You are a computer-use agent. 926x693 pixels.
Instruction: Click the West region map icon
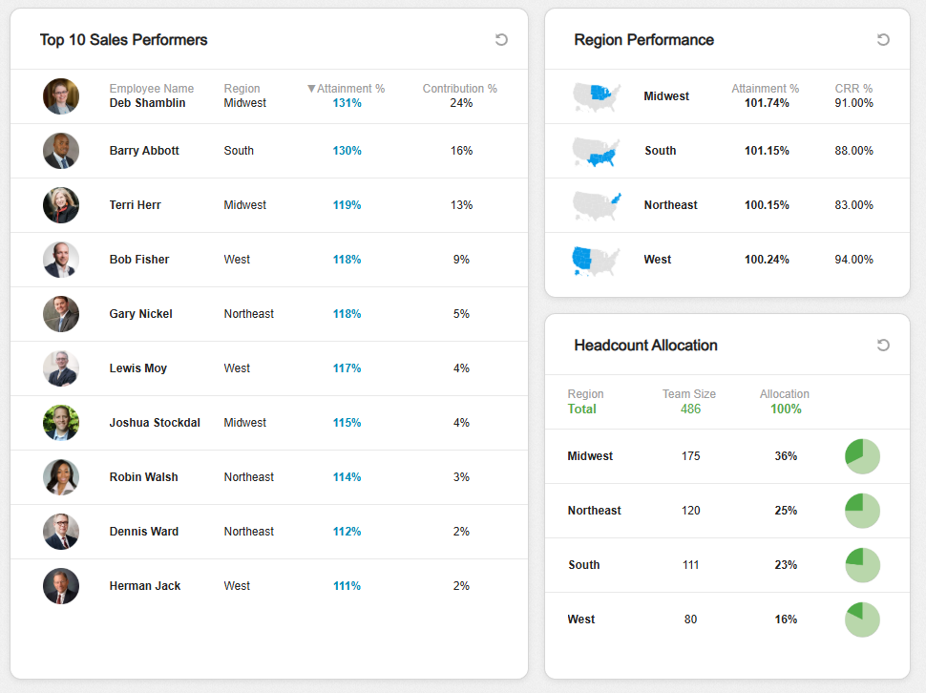(x=597, y=260)
